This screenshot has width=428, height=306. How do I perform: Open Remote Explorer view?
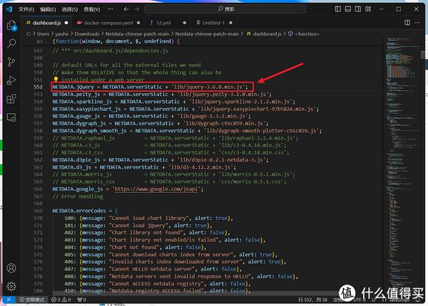pos(11,117)
